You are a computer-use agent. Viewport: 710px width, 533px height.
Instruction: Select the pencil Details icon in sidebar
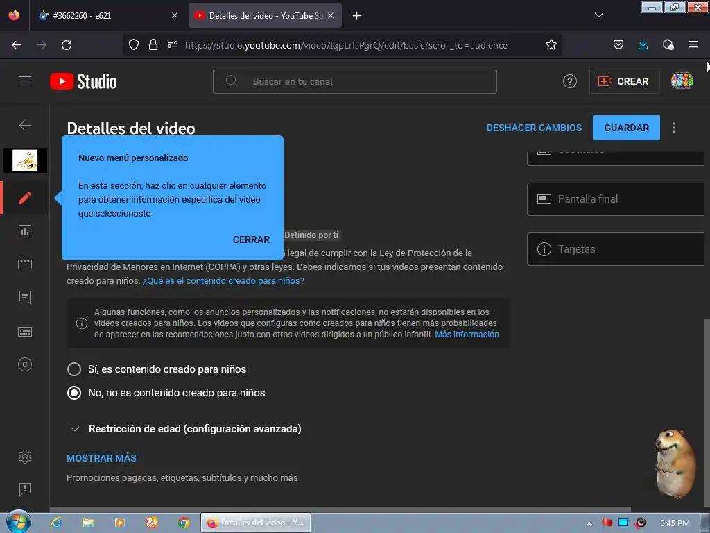tap(25, 198)
